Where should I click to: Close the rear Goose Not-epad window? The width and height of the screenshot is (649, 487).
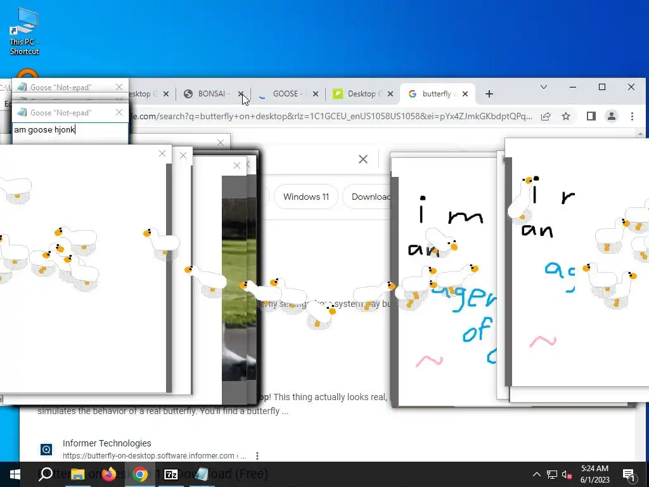pos(119,87)
